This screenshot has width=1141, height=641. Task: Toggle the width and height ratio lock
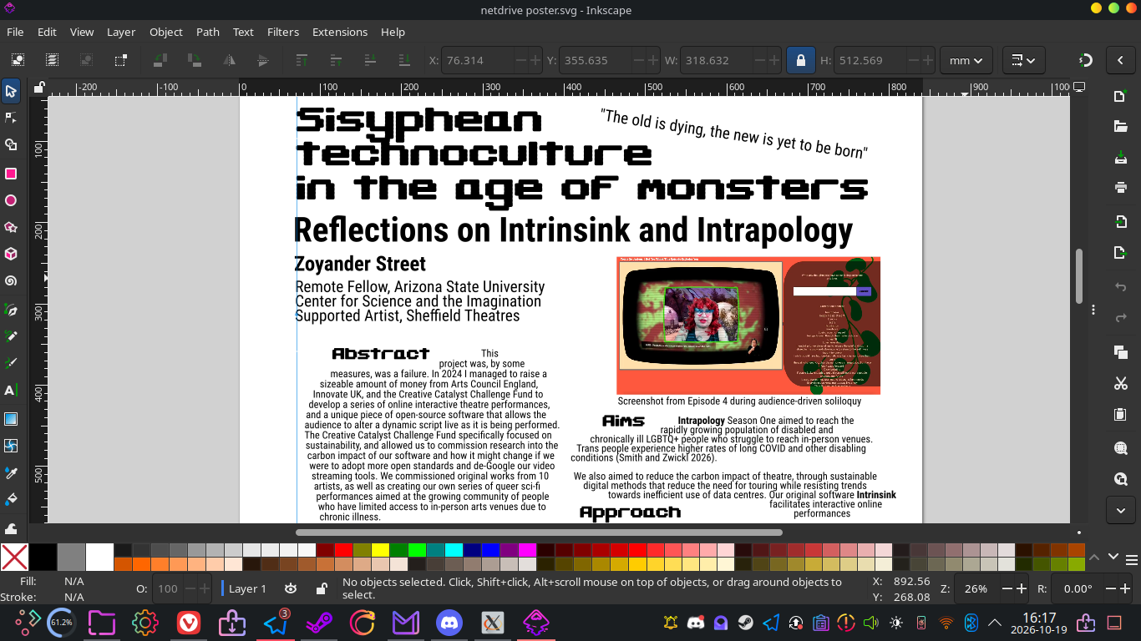click(x=801, y=60)
